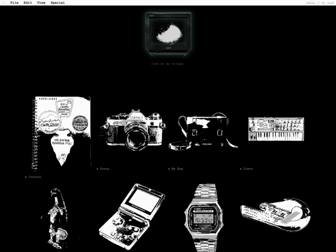Click the Game Boy Advance SP image

click(x=131, y=217)
